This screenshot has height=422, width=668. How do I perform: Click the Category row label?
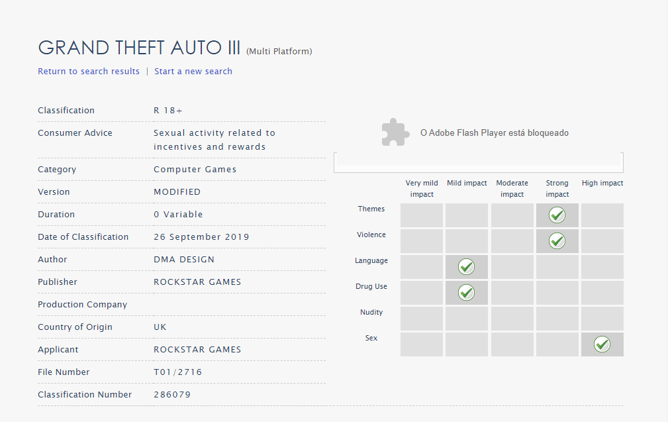coord(57,170)
